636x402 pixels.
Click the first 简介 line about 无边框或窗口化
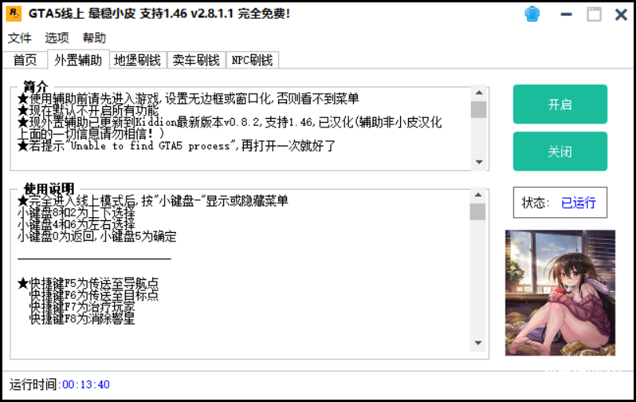coord(188,98)
